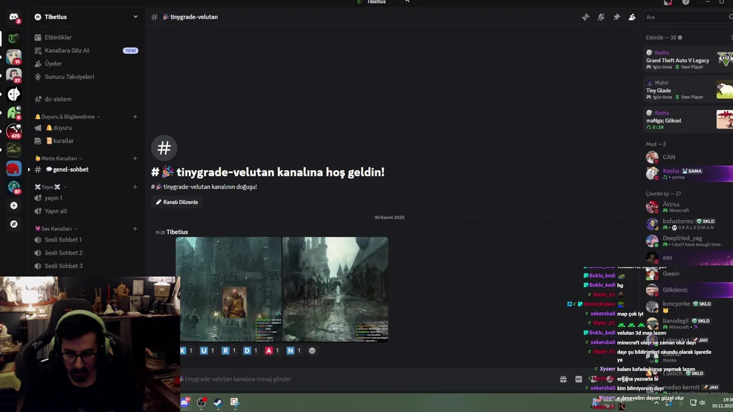The width and height of the screenshot is (733, 412).
Task: Open the Discover servers compass icon
Action: point(14,224)
